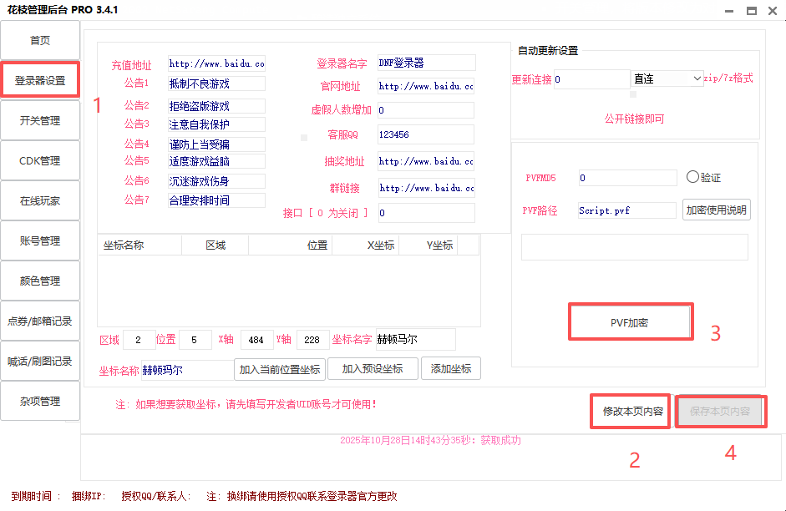Screen dimensions: 786x511
Task: Open the CDK管理 section
Action: [x=40, y=160]
